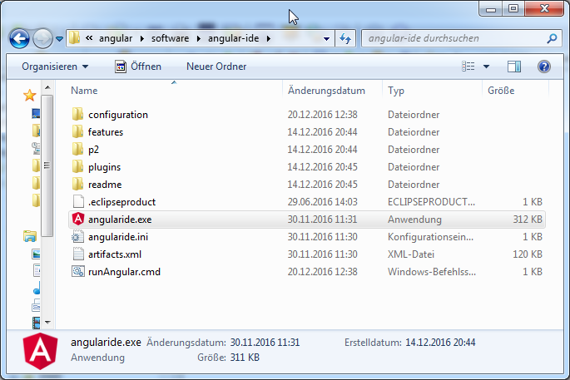Sort by Änderungsdatum column header
This screenshot has height=380, width=570.
326,91
